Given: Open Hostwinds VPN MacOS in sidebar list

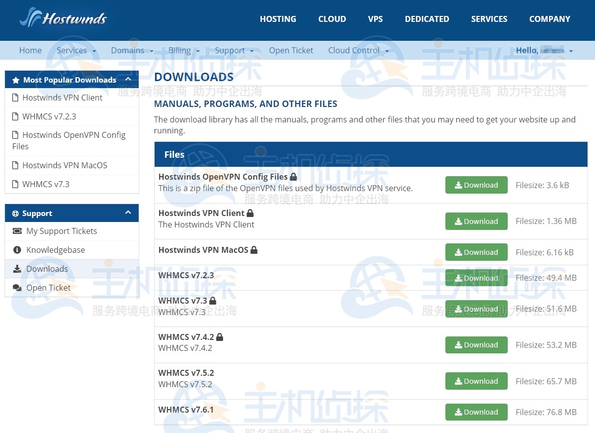Looking at the screenshot, I should click(x=64, y=165).
